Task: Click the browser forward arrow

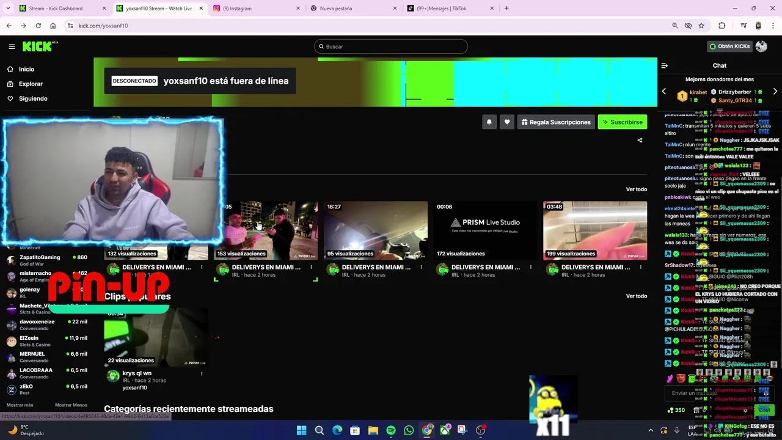Action: 23,26
